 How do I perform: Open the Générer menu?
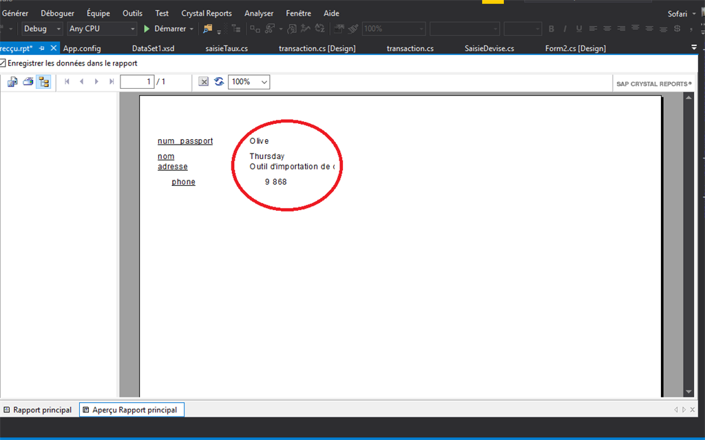(15, 14)
